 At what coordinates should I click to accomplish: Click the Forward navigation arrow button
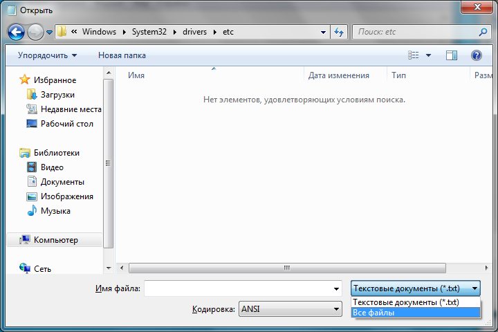point(36,32)
